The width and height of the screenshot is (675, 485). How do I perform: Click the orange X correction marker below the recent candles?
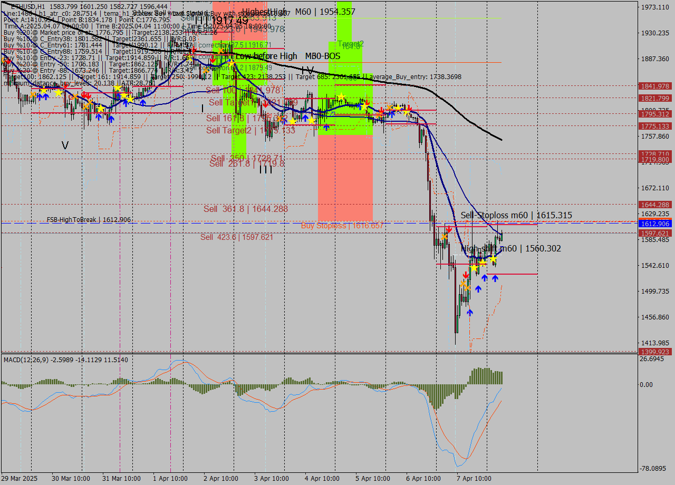464,284
